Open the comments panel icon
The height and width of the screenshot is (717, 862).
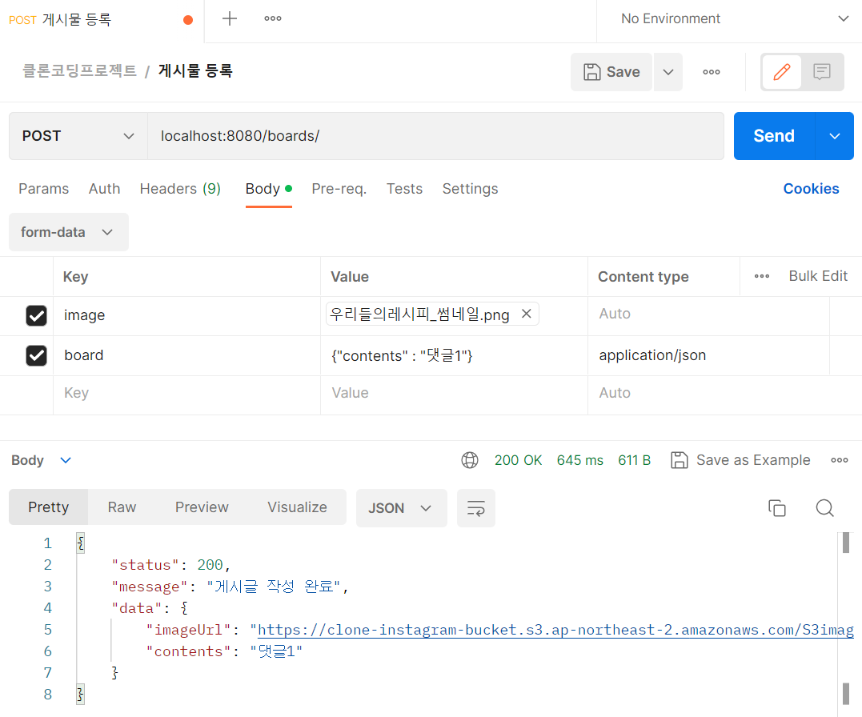(822, 72)
